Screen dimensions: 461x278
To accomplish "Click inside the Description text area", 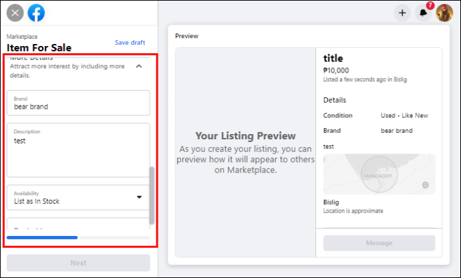I will pyautogui.click(x=78, y=150).
